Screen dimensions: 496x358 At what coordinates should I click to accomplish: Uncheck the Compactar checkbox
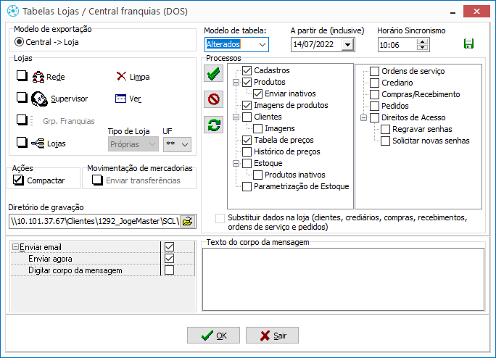point(18,180)
